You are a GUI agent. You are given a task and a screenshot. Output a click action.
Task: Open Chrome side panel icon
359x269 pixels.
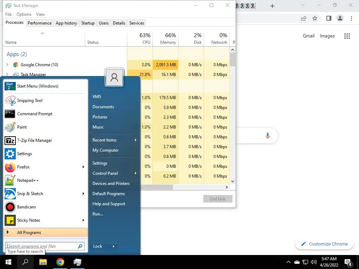329,18
